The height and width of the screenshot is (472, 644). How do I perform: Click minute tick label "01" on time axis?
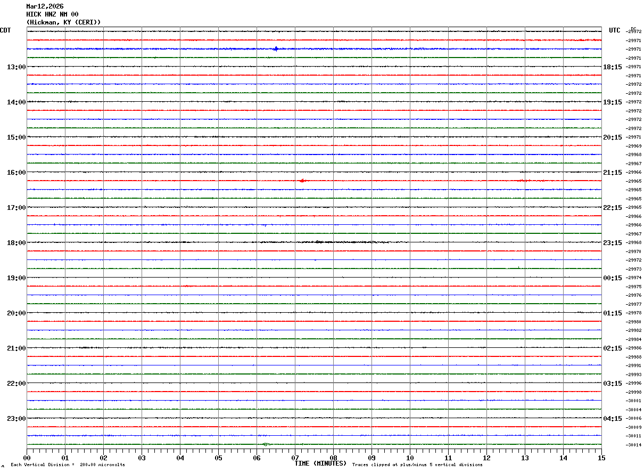tap(65, 458)
